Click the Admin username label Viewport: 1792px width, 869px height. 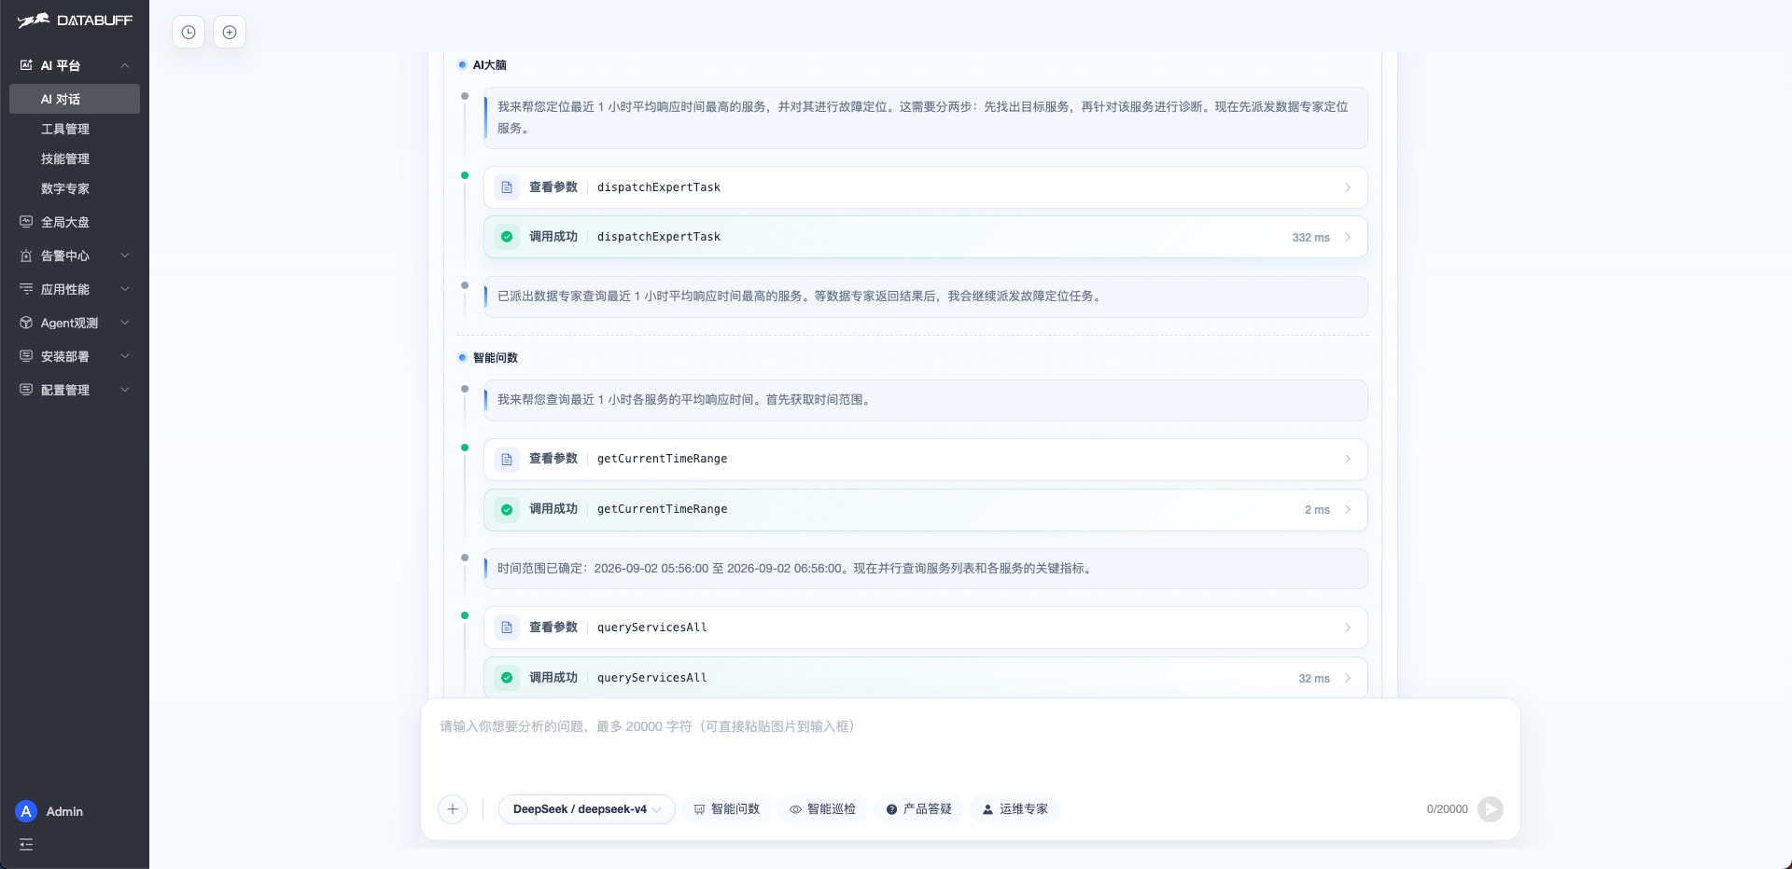click(x=64, y=811)
